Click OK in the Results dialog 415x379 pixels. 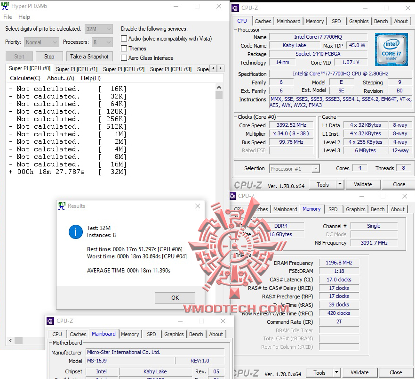tap(175, 298)
